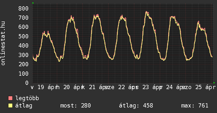This screenshot has width=217, height=113.
Task: Click the 'max: 761' statistic
Action: coord(195,106)
